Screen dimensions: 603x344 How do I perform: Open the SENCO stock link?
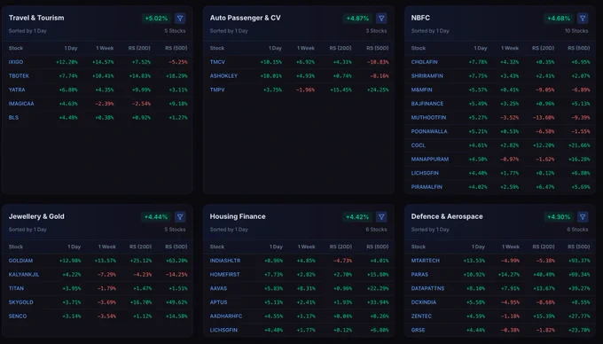click(18, 316)
